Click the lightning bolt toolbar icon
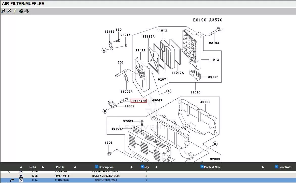Screen dimensions: 296x183 [x=15, y=11]
